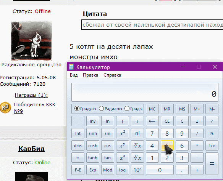
Task: Open the Вид menu
Action: pyautogui.click(x=74, y=75)
